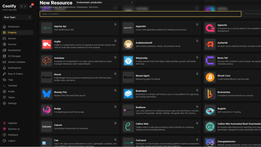The image size is (261, 147).
Task: Click the Sponsor us heart icon
Action: (4, 129)
